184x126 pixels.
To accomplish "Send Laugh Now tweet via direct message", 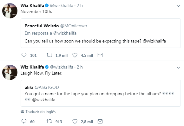I will point(100,122).
